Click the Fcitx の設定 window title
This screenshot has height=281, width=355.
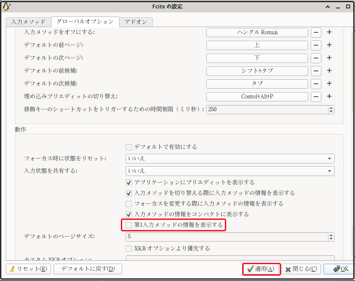point(167,7)
